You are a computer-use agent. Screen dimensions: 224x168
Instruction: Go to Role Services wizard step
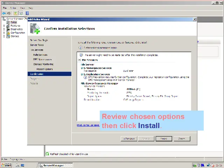tap(40, 55)
